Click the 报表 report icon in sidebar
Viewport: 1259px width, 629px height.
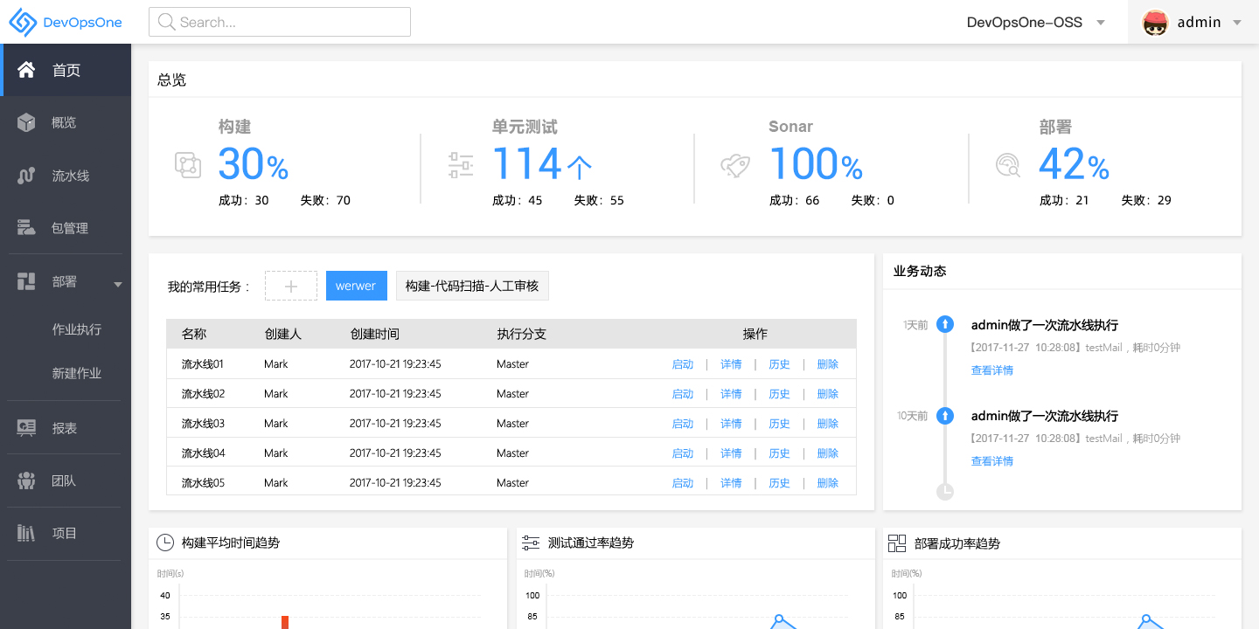click(x=26, y=428)
